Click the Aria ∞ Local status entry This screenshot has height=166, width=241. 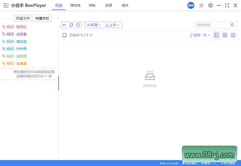coord(169,163)
